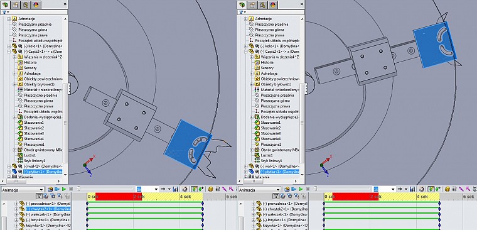Screen dimensions: 477x230
Task: Click green Play button in left window
Action: coord(64,189)
